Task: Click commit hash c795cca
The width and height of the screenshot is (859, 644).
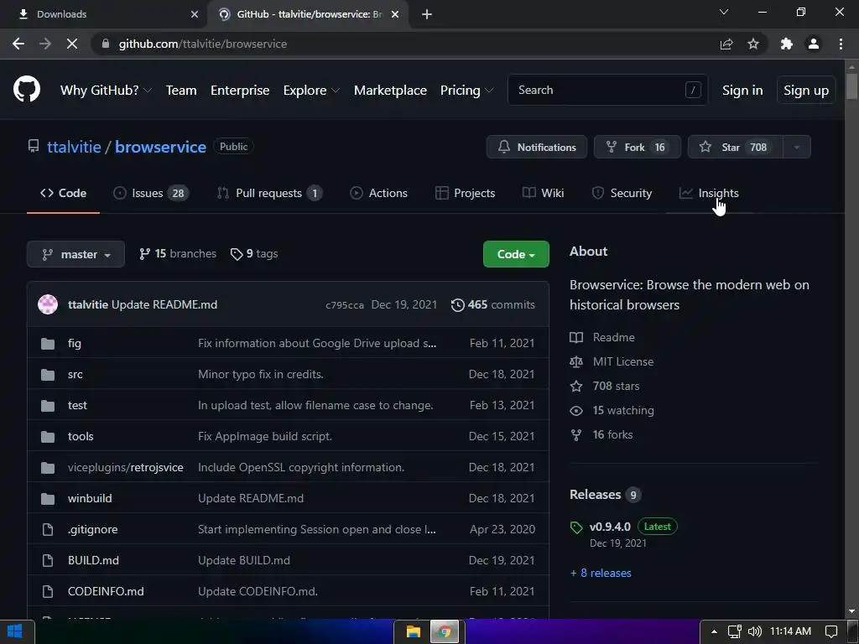Action: pos(345,305)
